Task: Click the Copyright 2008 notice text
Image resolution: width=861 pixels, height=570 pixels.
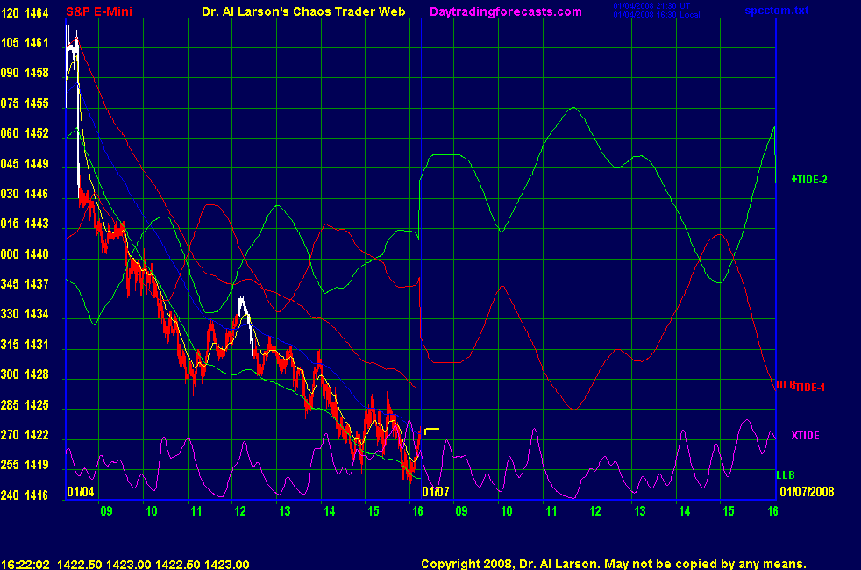Action: 613,565
